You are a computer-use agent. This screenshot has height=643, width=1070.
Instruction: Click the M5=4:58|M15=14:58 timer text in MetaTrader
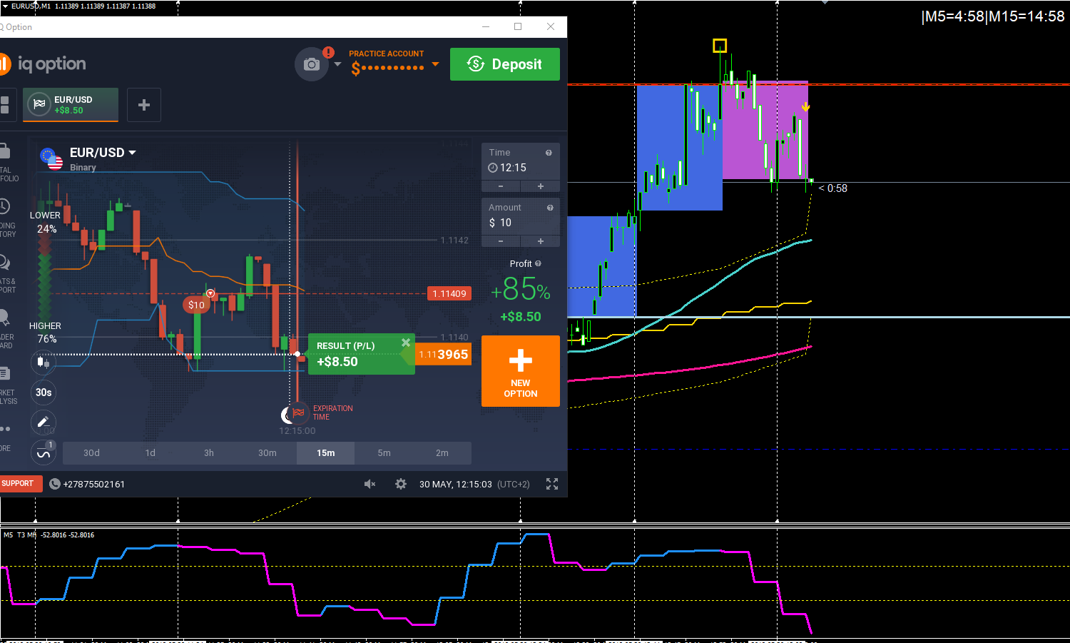tap(992, 16)
